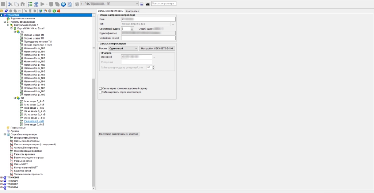This screenshot has width=374, height=193.
Task: Decrease Системный адрес with the down spinner arrow
Action: coord(132,30)
